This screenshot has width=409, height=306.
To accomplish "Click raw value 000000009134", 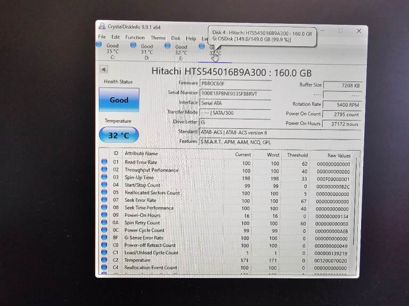I will (x=332, y=217).
